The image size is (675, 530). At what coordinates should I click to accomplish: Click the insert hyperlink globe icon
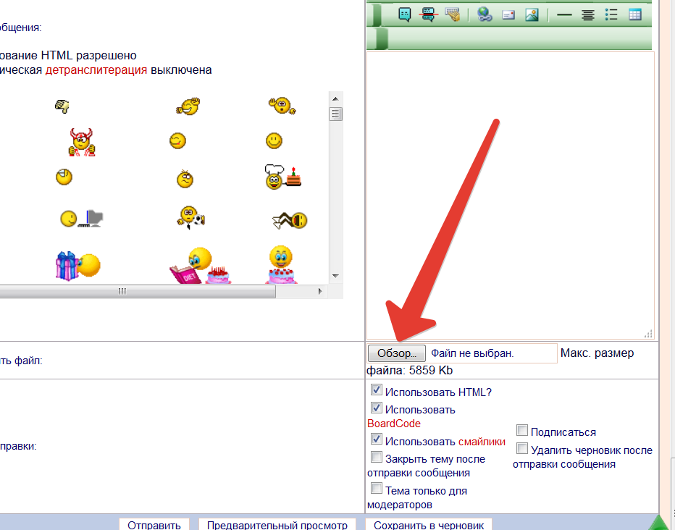pos(485,14)
